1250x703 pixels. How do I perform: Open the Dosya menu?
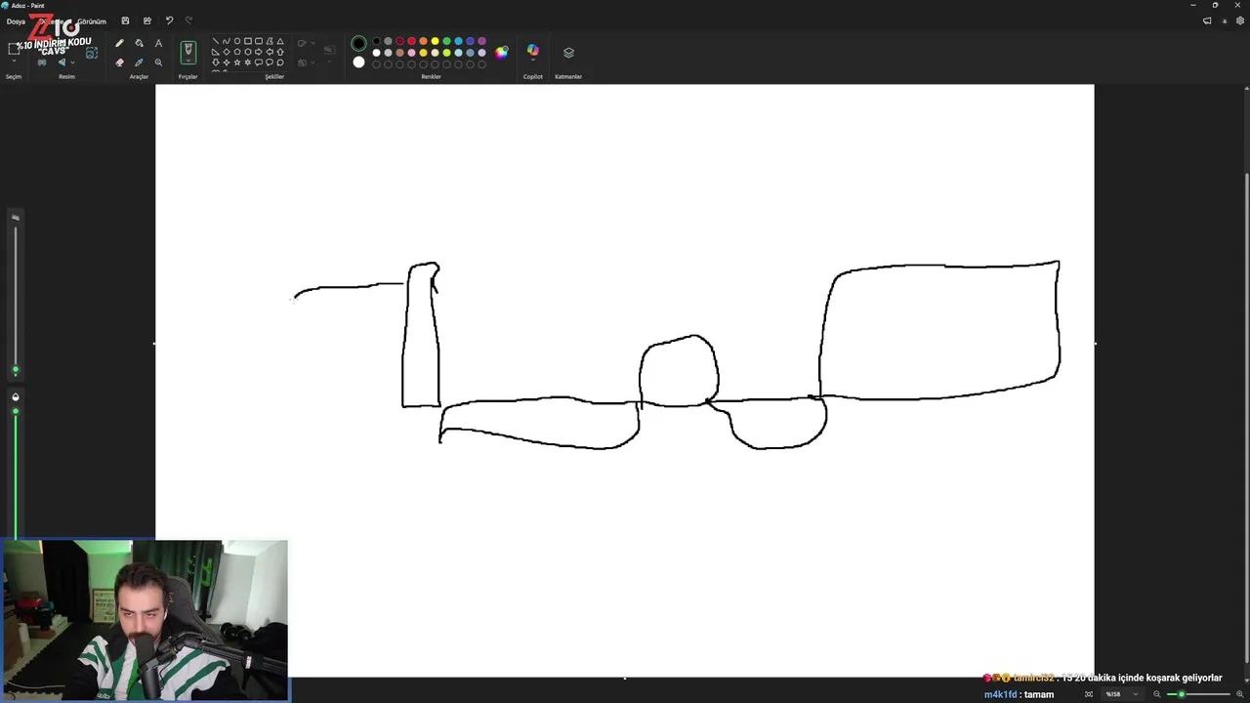[16, 21]
